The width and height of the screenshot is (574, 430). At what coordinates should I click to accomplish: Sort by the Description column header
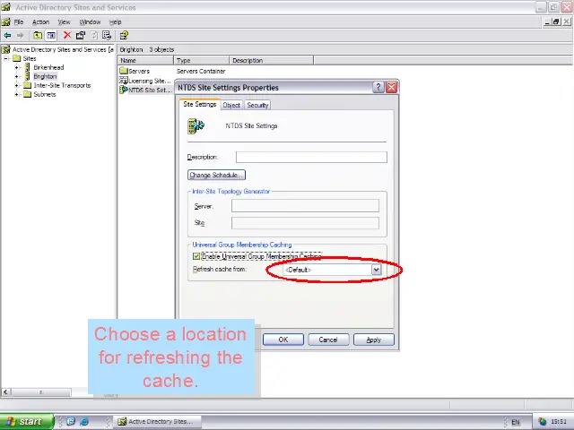pyautogui.click(x=271, y=60)
